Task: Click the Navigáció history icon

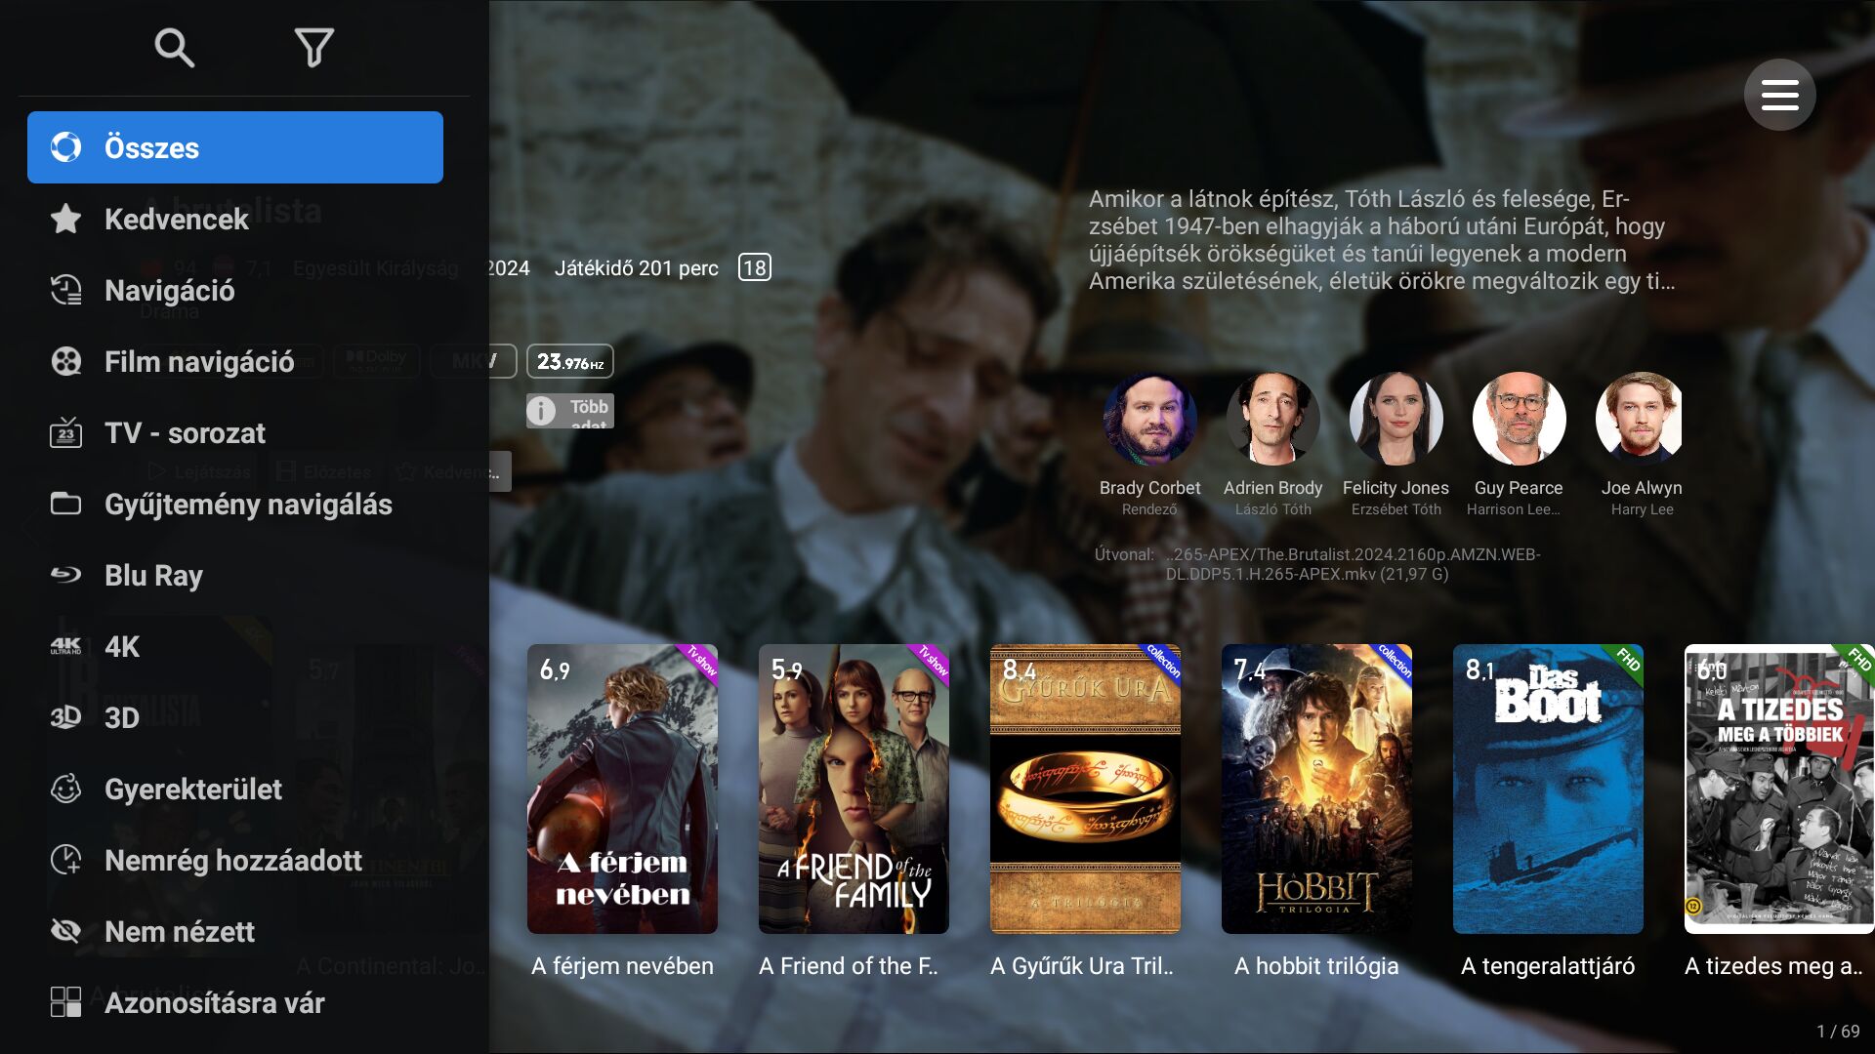Action: (x=65, y=290)
